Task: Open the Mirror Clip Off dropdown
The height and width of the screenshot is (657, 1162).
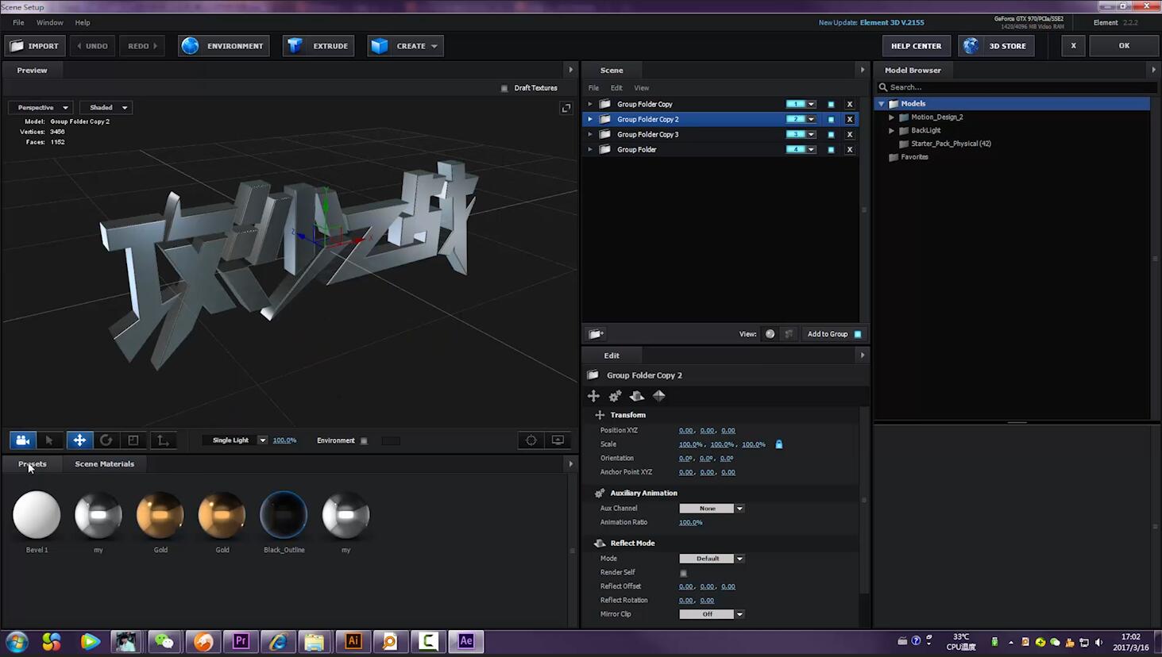Action: [712, 614]
